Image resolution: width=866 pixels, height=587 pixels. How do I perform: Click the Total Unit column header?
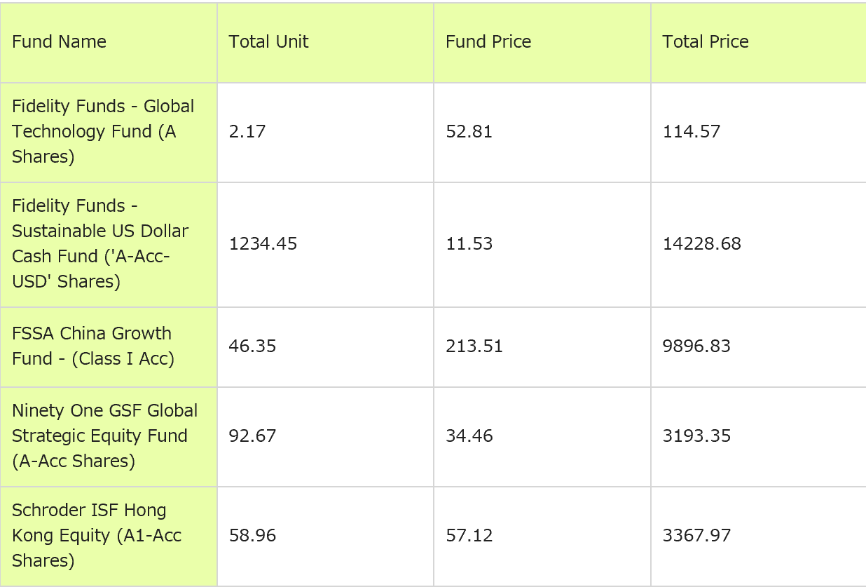click(x=268, y=42)
